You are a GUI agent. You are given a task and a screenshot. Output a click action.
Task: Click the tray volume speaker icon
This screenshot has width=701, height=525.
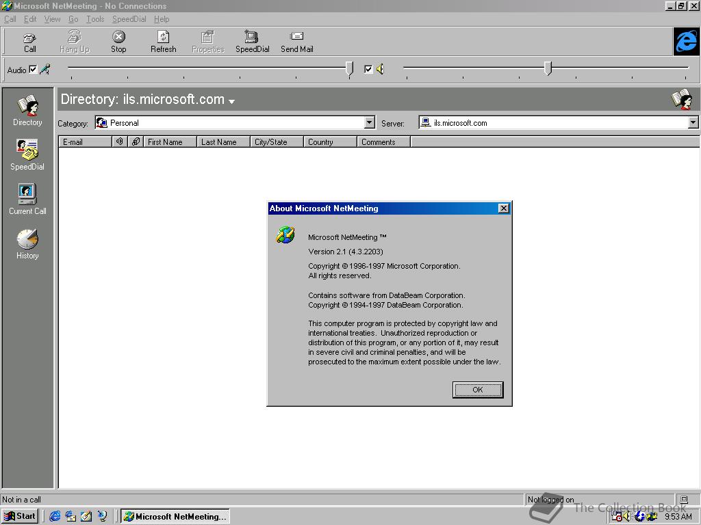(627, 517)
